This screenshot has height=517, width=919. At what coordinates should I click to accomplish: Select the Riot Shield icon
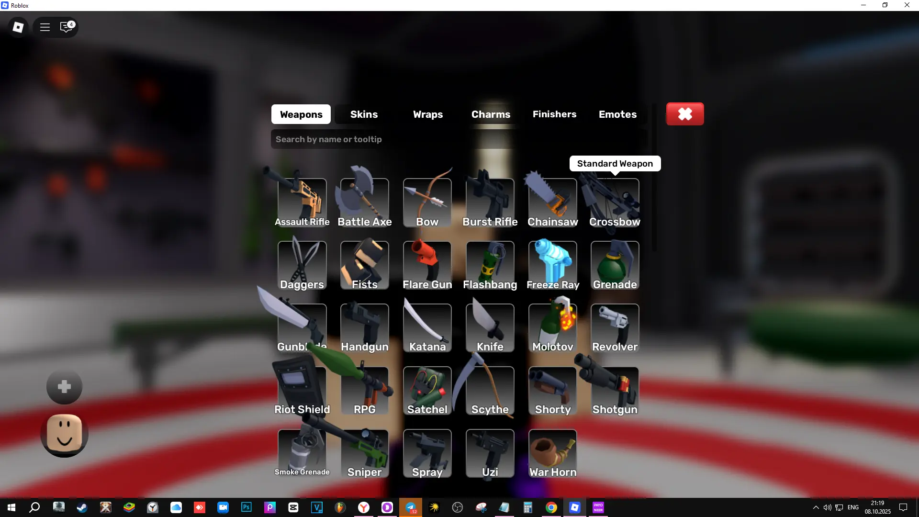click(302, 390)
